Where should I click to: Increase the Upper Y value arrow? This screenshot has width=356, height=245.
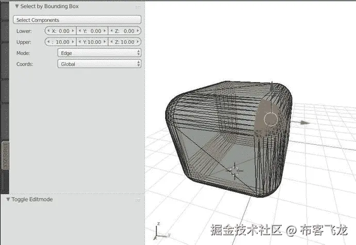(x=105, y=42)
